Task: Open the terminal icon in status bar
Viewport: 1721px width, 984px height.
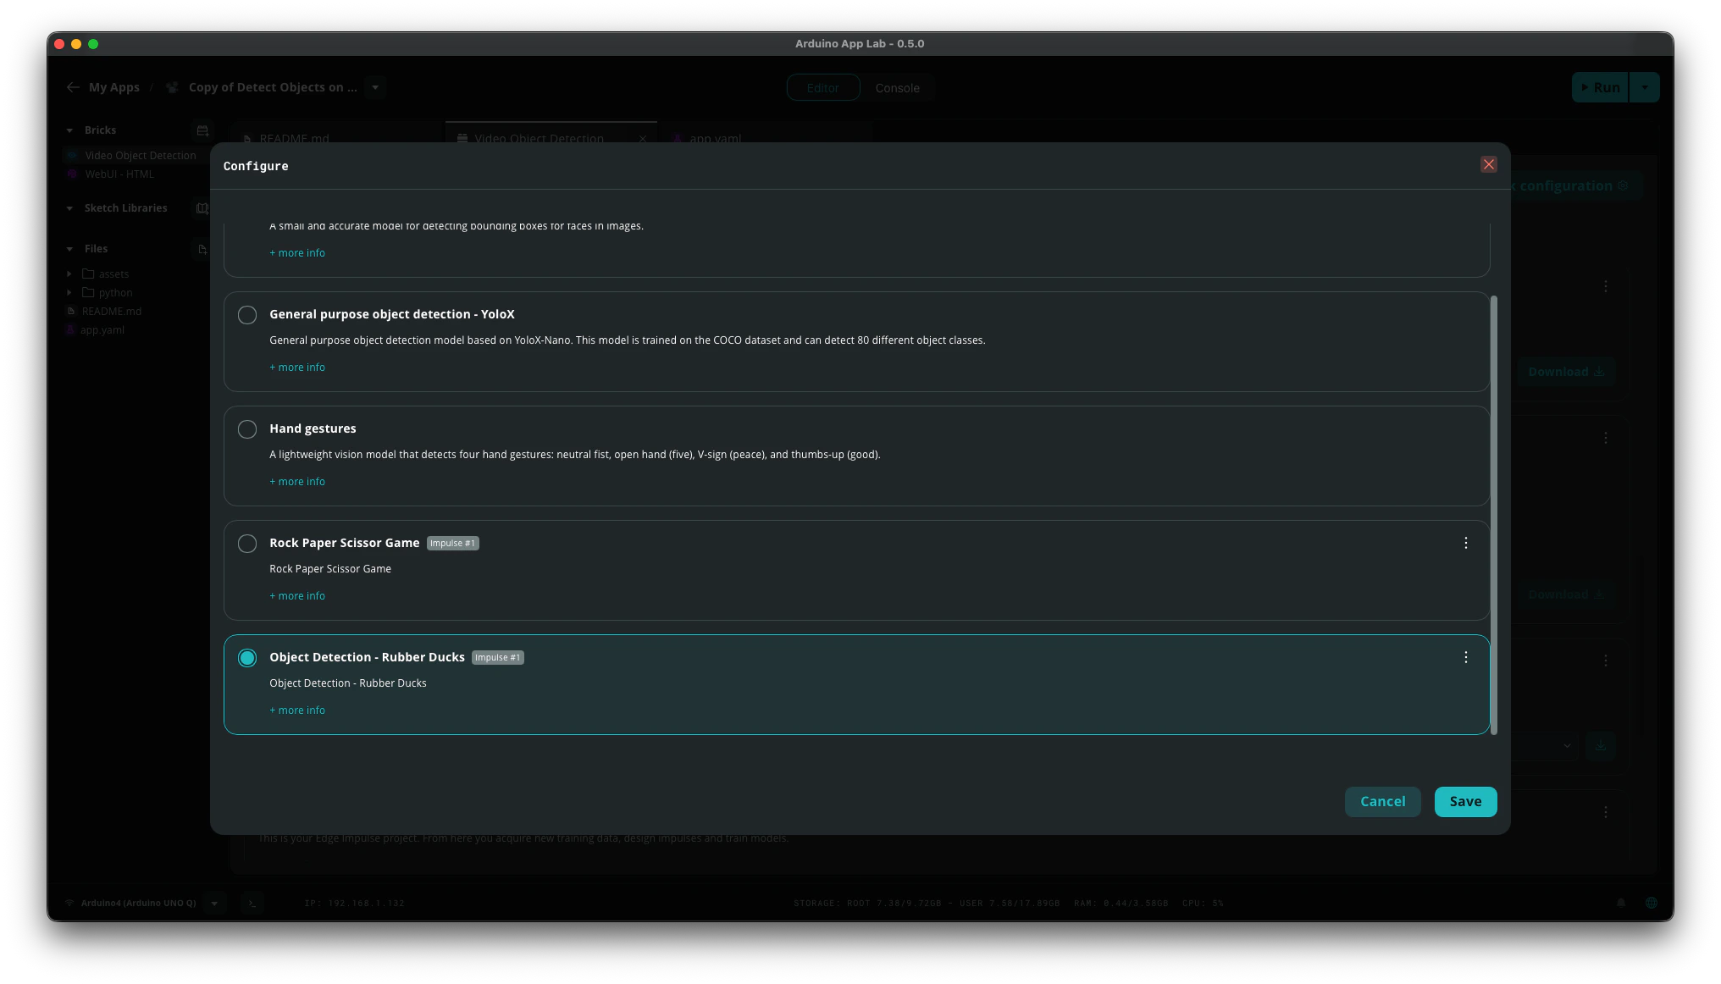Action: click(x=252, y=903)
